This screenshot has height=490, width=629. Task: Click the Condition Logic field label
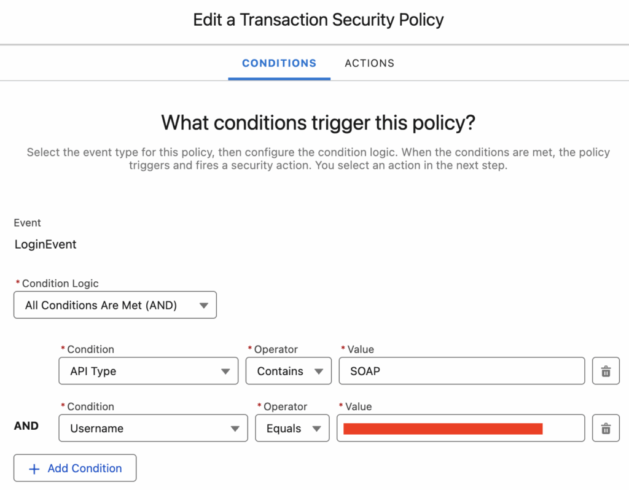(x=60, y=284)
